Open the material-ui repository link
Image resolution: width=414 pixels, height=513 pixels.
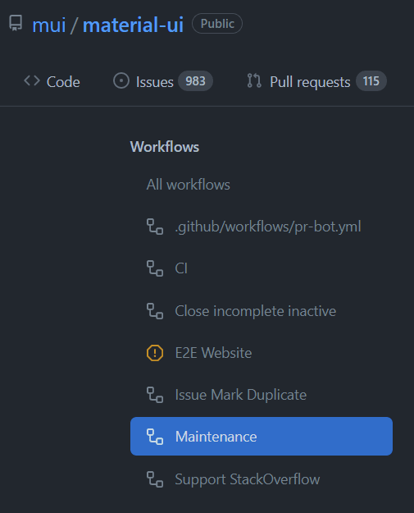pos(133,25)
